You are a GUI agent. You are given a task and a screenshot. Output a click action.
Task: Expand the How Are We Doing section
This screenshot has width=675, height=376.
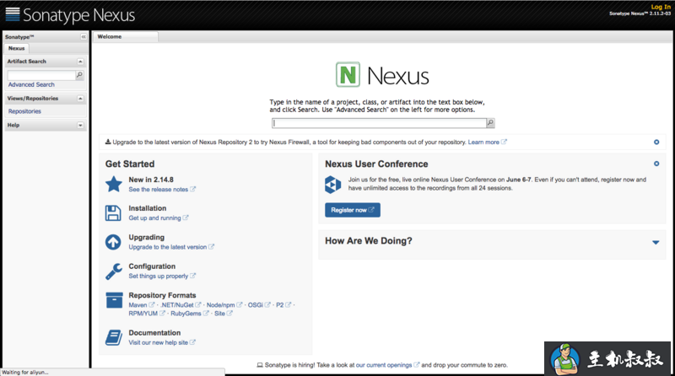(x=656, y=242)
